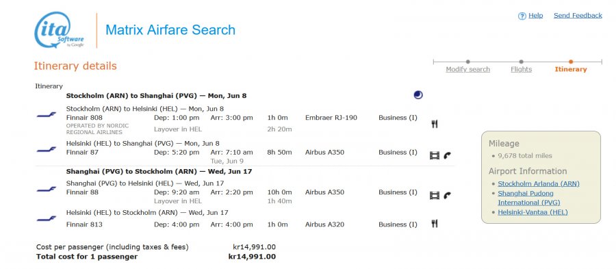Click the Finnair logo beside flight 808
The width and height of the screenshot is (616, 269).
(x=47, y=115)
